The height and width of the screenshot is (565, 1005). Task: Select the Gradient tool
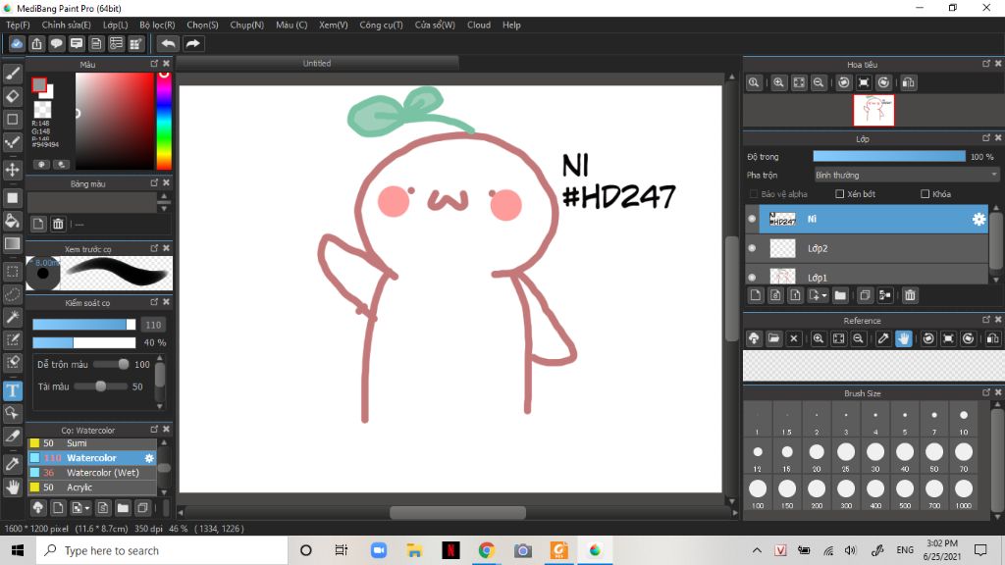[12, 243]
